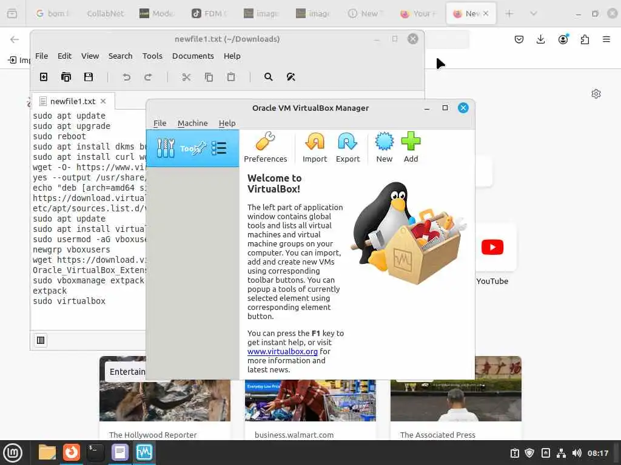The width and height of the screenshot is (621, 465).
Task: Click Firefox account icon
Action: [563, 39]
